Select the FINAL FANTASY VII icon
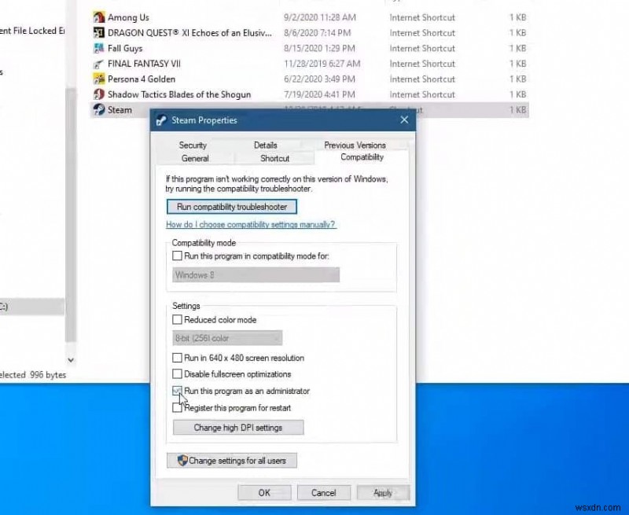The height and width of the screenshot is (515, 629). 100,64
